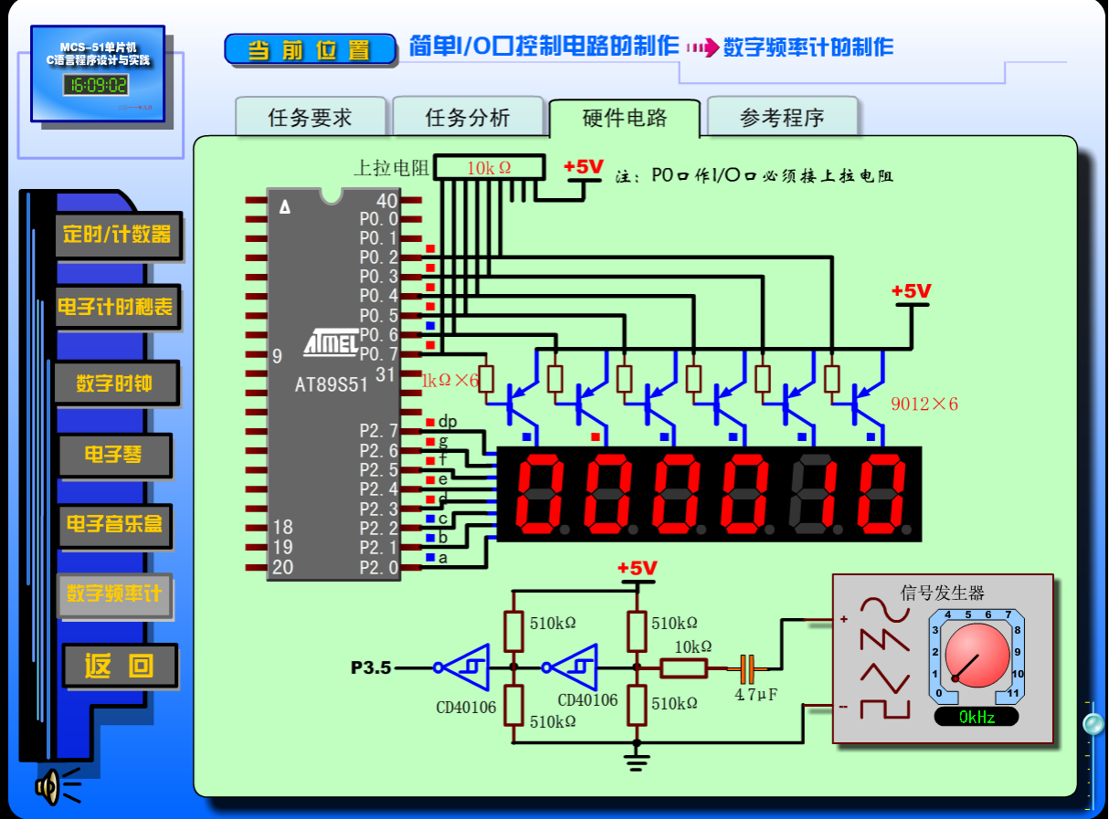Click breadcrumb 数字频率计的制作
The image size is (1109, 819).
[x=808, y=47]
